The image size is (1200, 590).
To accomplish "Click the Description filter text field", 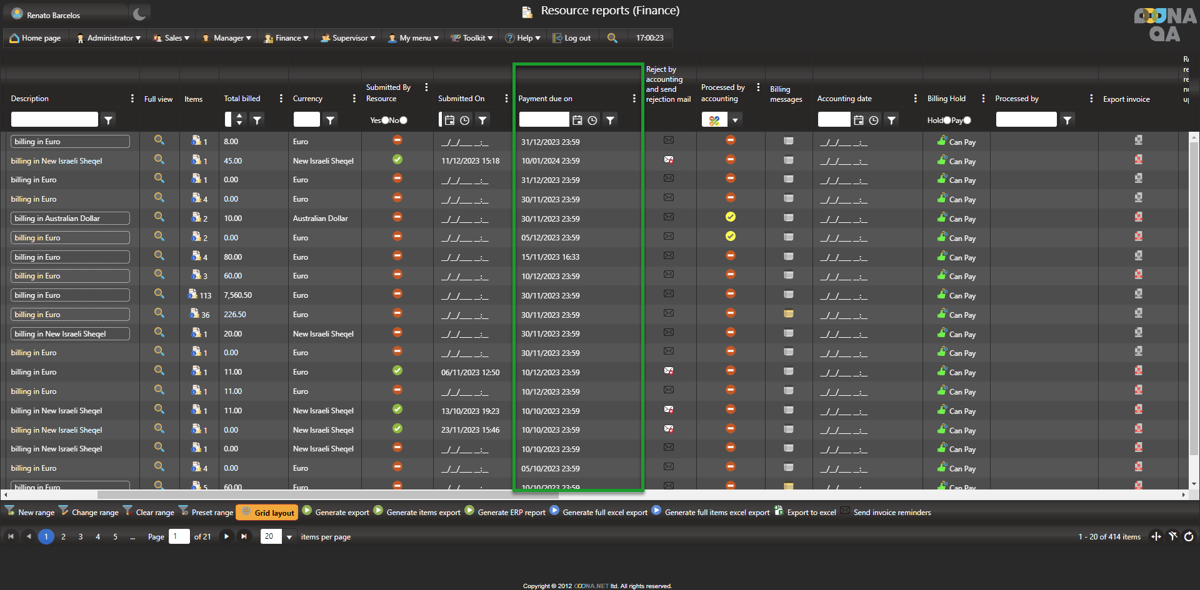I will (54, 120).
